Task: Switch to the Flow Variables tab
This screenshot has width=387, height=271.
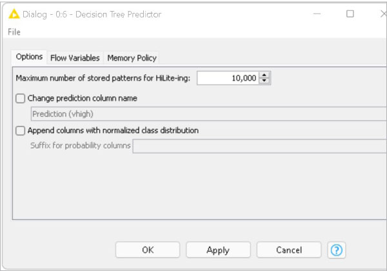Action: coord(75,57)
